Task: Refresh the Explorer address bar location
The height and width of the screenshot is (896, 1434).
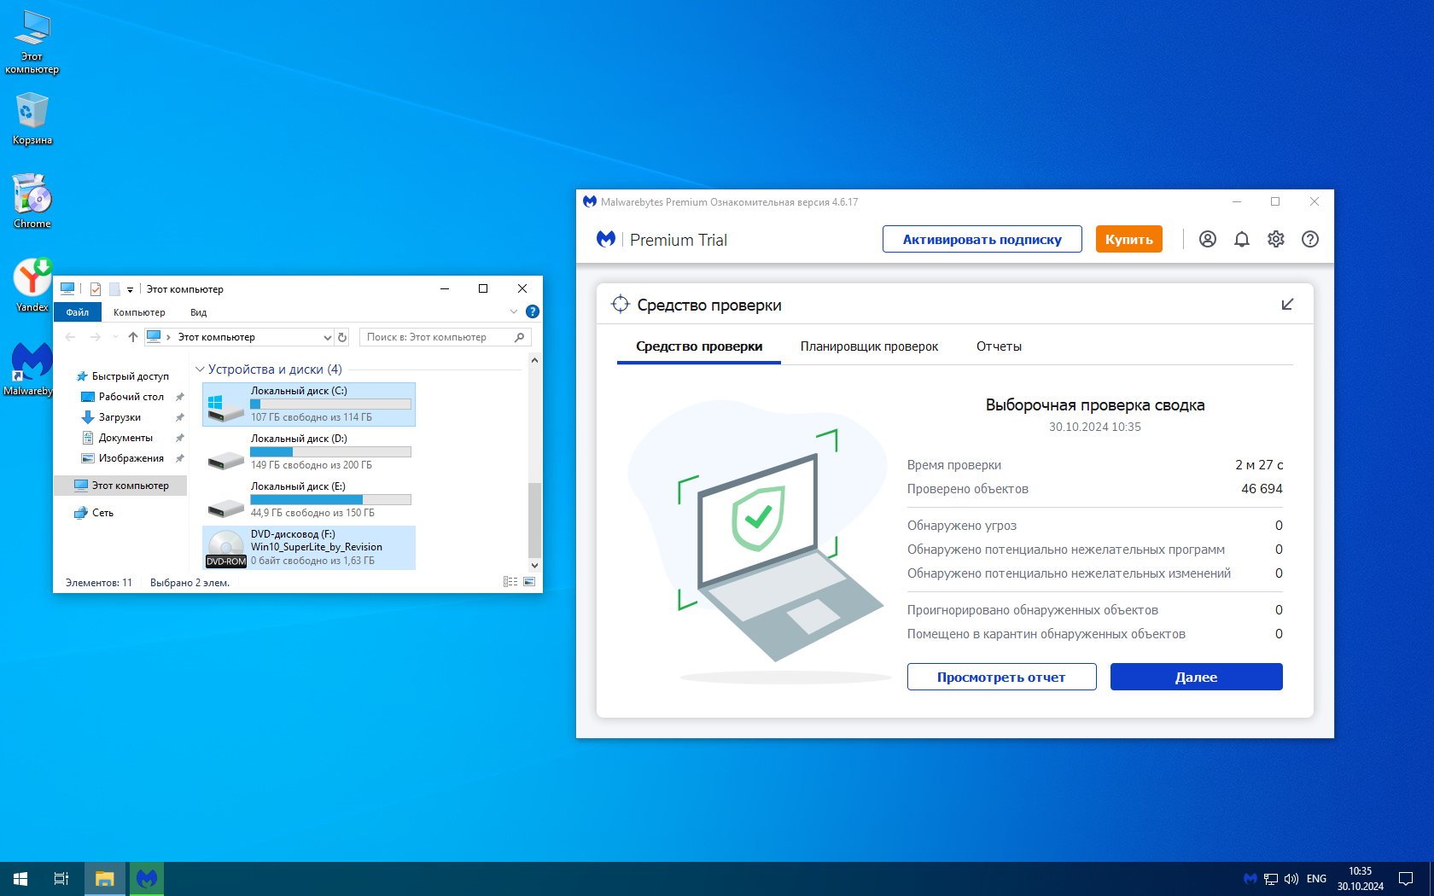Action: coord(342,337)
